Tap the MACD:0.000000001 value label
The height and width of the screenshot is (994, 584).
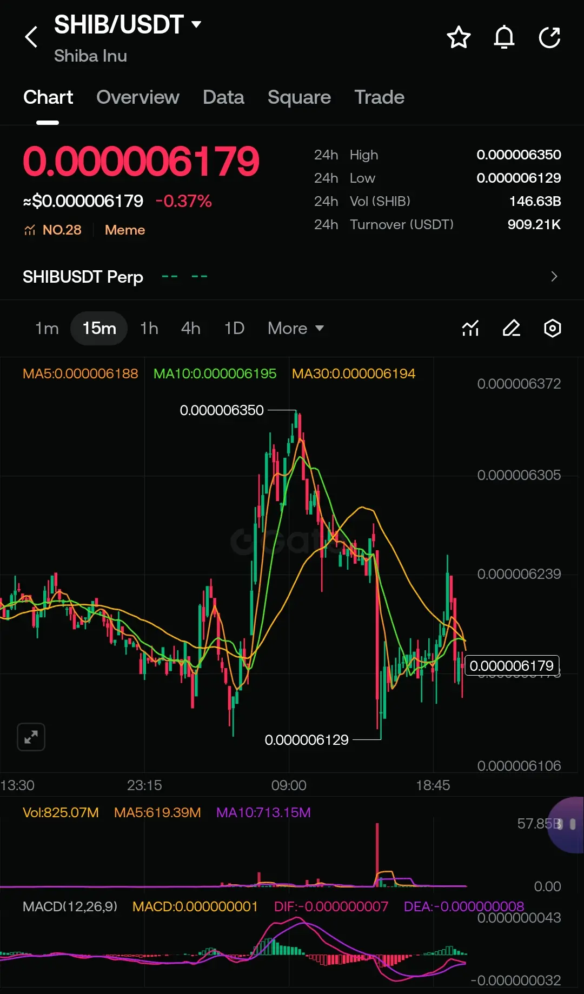click(x=195, y=906)
